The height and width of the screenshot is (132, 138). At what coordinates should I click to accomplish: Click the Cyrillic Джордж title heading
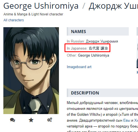[113, 6]
